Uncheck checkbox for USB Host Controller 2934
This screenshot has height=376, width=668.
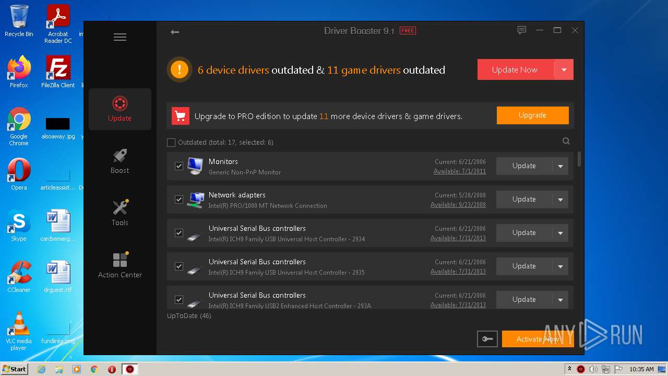tap(179, 233)
